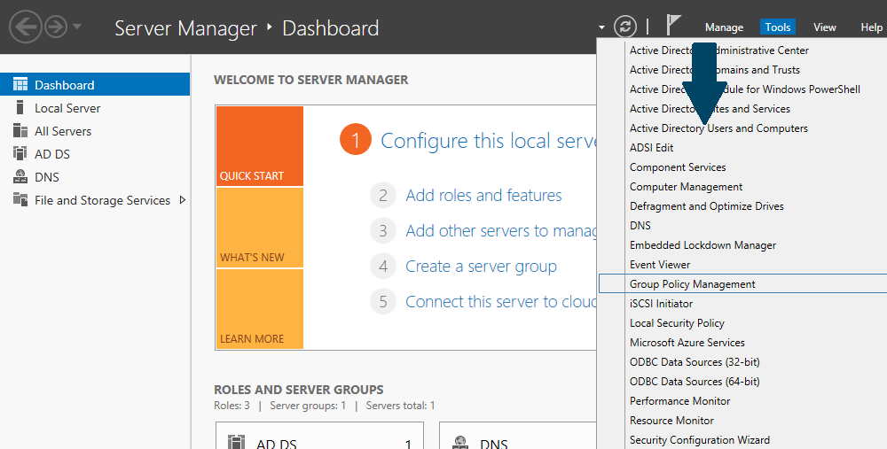Open Active Directory Users and Computers
Screen dimensions: 887x449
pos(718,128)
